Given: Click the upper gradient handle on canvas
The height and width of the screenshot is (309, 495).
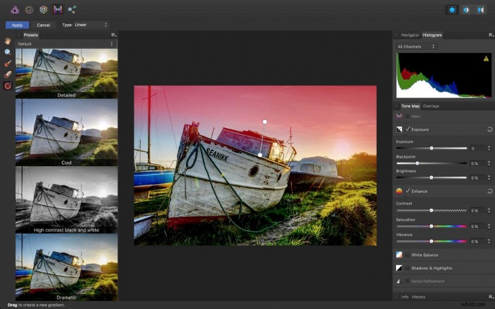Looking at the screenshot, I should pyautogui.click(x=265, y=122).
